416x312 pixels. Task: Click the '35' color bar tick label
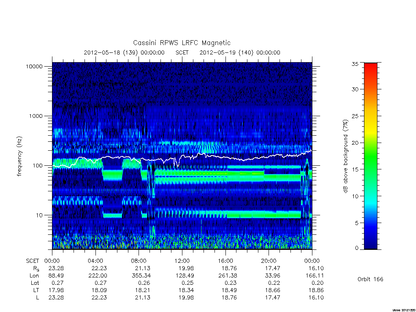[x=355, y=64]
